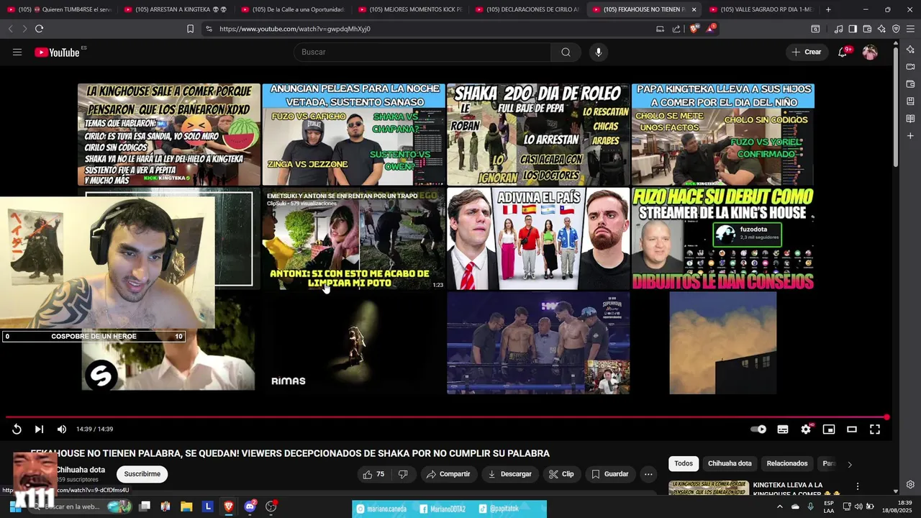Click the browser address bar URL
Screen dimensions: 921x518
point(295,29)
